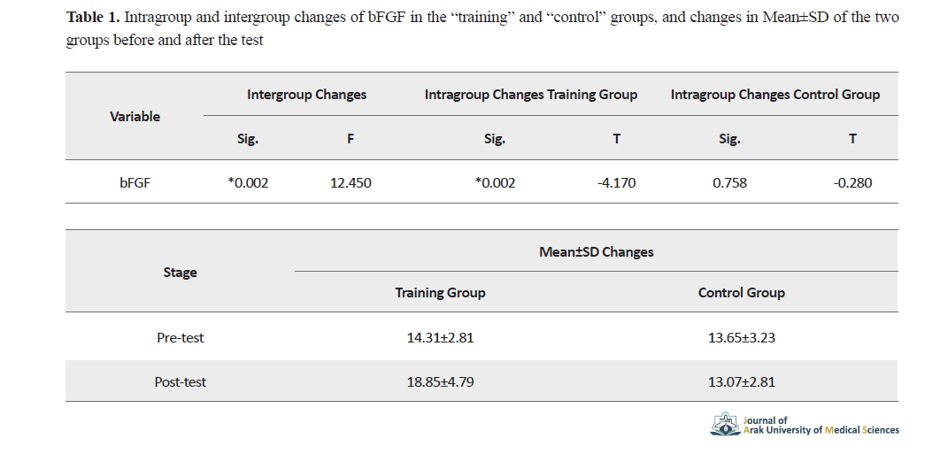This screenshot has height=454, width=948.
Task: Select the Post-test row label
Action: tap(181, 382)
